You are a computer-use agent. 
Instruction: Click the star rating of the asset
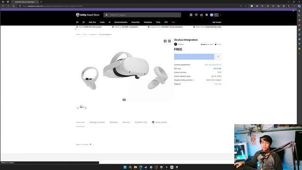click(x=205, y=44)
